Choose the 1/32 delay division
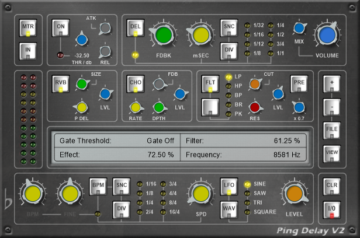The width and height of the screenshot is (360, 238). [x=247, y=26]
